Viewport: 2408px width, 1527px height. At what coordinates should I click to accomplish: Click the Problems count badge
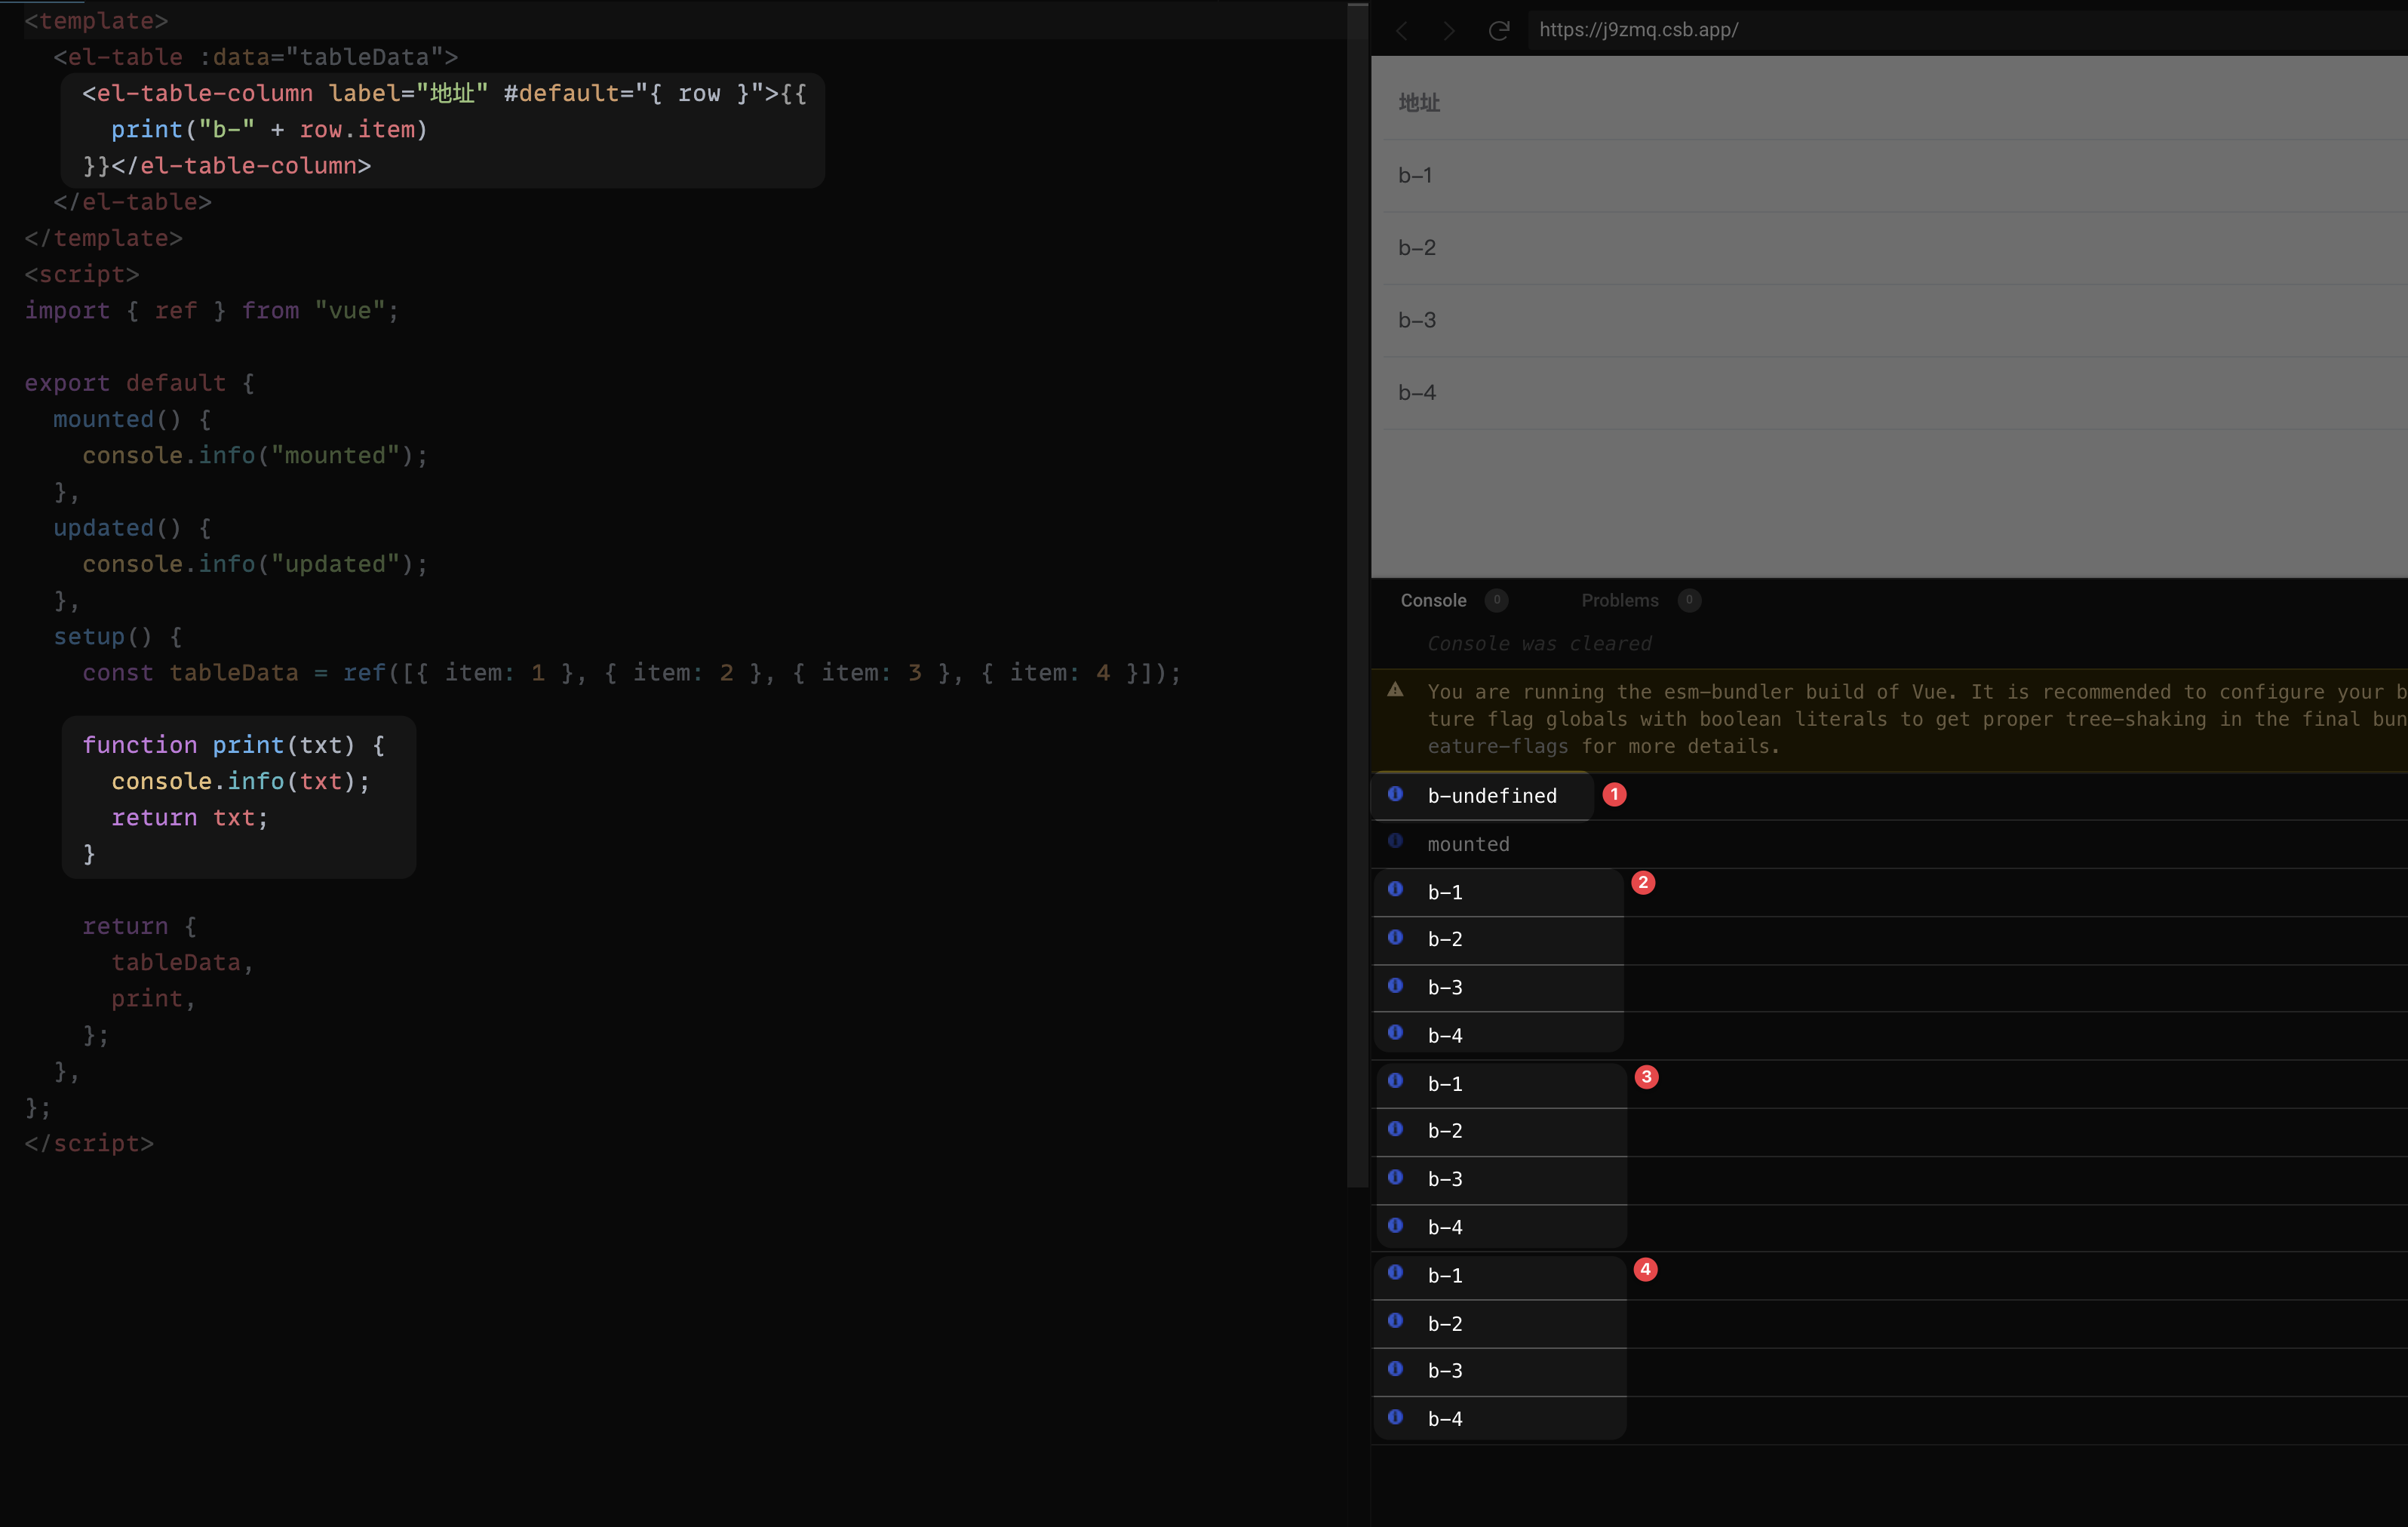pos(1689,600)
